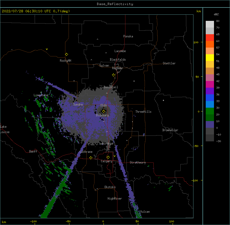The width and height of the screenshot is (230, 225).
Task: Click the Lake Louise label
Action: tap(5, 129)
